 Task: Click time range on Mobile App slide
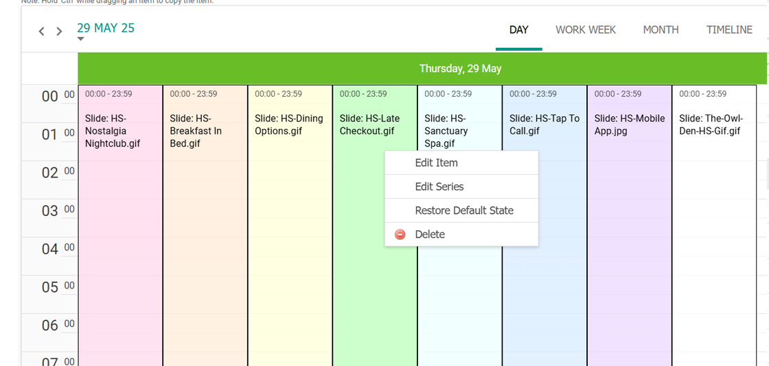pos(618,94)
